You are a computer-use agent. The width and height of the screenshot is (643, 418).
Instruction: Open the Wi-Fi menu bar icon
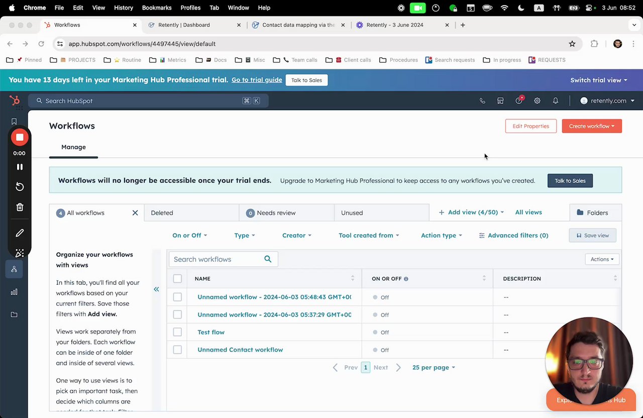click(x=504, y=8)
